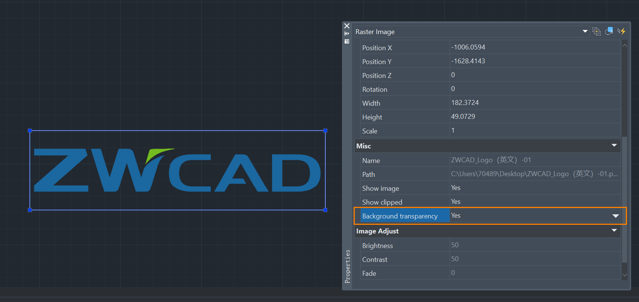Select the Name property label

click(x=371, y=160)
